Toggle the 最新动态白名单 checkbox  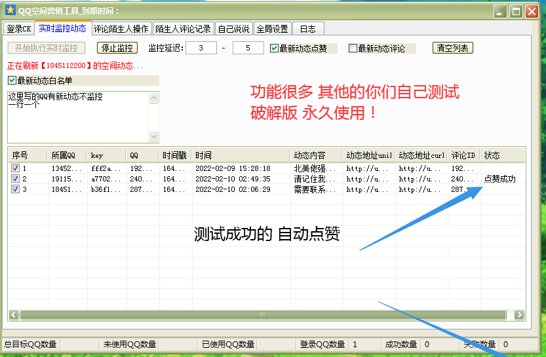pyautogui.click(x=12, y=81)
